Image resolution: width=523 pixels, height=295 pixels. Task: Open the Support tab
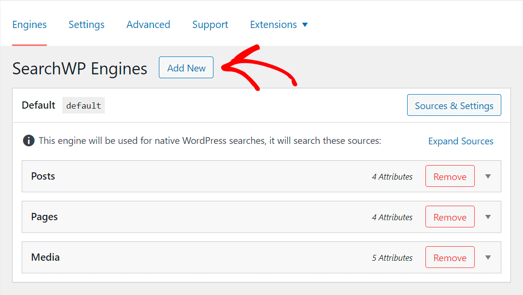(x=210, y=25)
